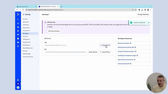Open Advanced settings

[x=26, y=22]
